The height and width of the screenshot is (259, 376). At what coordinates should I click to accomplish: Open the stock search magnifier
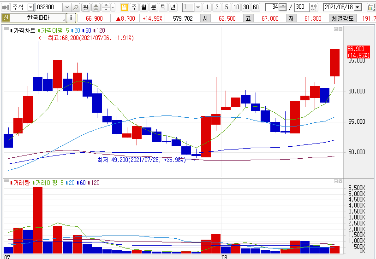[76, 7]
